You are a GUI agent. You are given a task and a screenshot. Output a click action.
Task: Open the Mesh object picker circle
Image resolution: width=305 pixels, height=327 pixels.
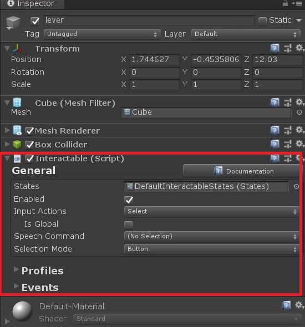point(299,113)
